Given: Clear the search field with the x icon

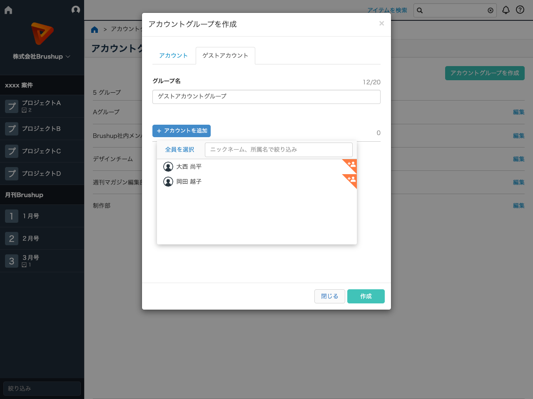Looking at the screenshot, I should coord(491,10).
